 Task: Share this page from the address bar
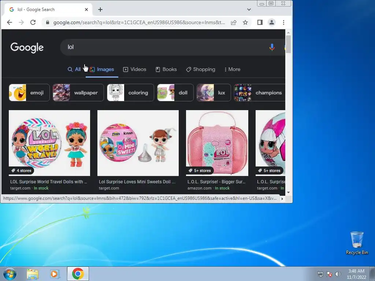[234, 22]
